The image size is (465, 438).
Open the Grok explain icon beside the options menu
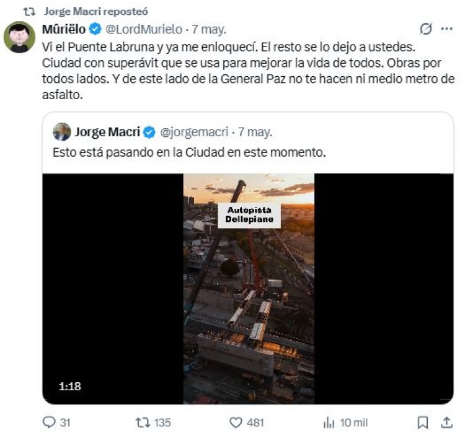(x=426, y=28)
